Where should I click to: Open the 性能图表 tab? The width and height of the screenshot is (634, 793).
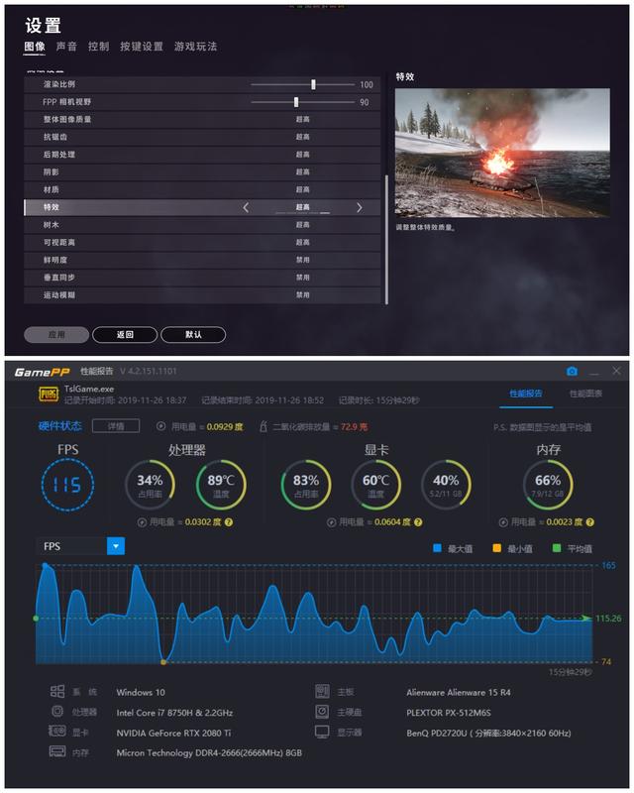pyautogui.click(x=585, y=394)
